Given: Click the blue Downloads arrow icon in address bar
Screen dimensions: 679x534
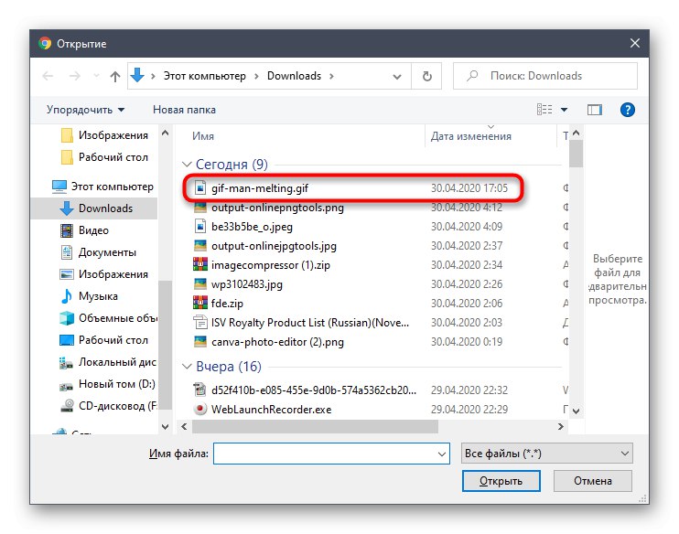Looking at the screenshot, I should click(x=137, y=75).
